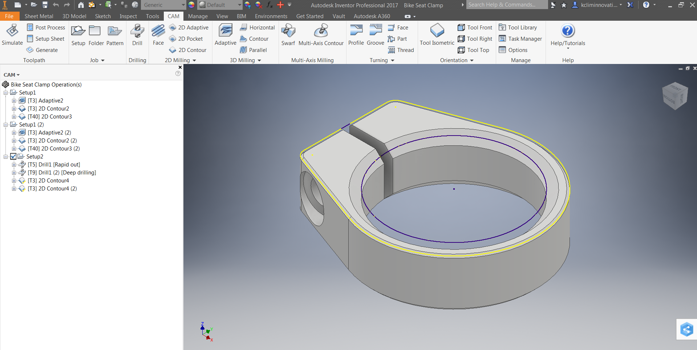Open CAM Options
The image size is (697, 350).
[513, 50]
